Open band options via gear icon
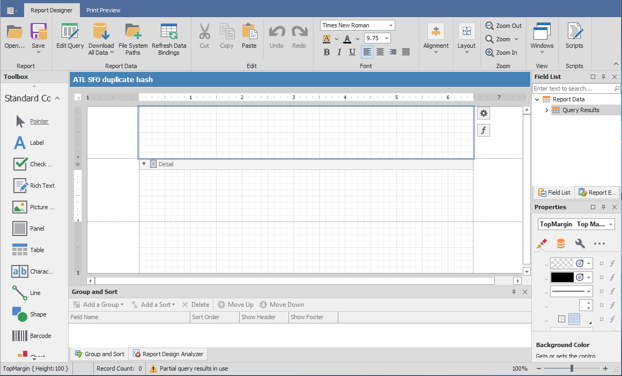Screen dimensions: 622x376 pos(484,113)
